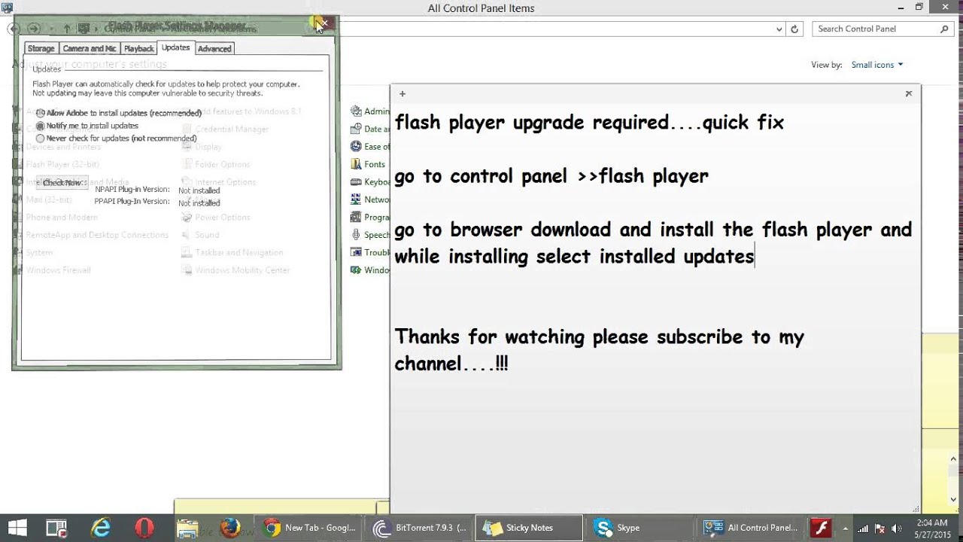Click the 'flash player upgrade required' note line
The height and width of the screenshot is (542, 963).
tap(589, 122)
